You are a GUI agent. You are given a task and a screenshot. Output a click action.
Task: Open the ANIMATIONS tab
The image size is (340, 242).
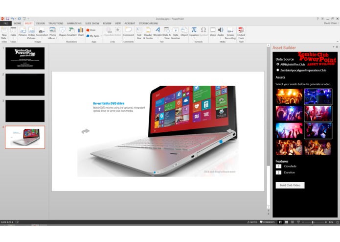tap(74, 23)
